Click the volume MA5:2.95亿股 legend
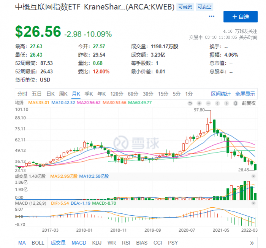The height and width of the screenshot is (248, 266). pos(64,176)
